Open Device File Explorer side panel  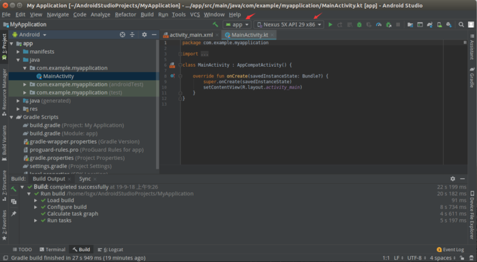coord(472,215)
